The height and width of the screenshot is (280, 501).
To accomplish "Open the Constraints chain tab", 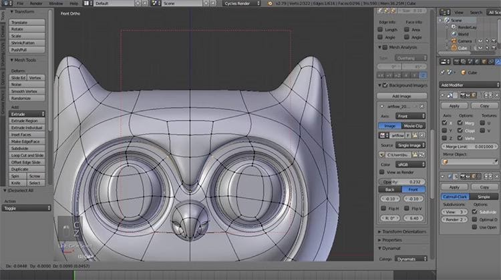I will click(x=491, y=61).
